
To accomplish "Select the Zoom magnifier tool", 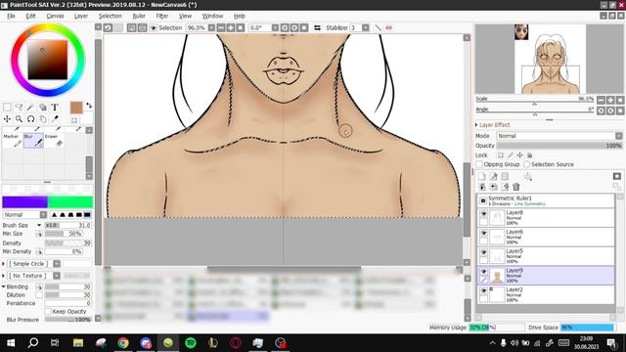I will point(19,119).
